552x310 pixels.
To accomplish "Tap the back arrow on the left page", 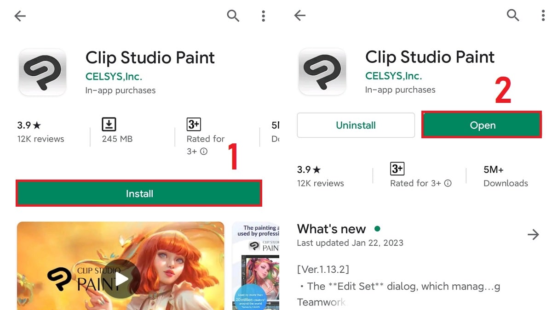I will click(19, 16).
